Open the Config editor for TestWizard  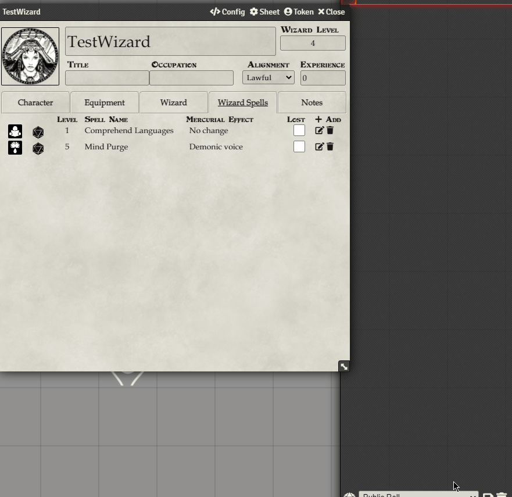[227, 12]
